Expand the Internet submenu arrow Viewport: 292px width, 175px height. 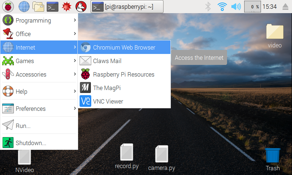75,47
